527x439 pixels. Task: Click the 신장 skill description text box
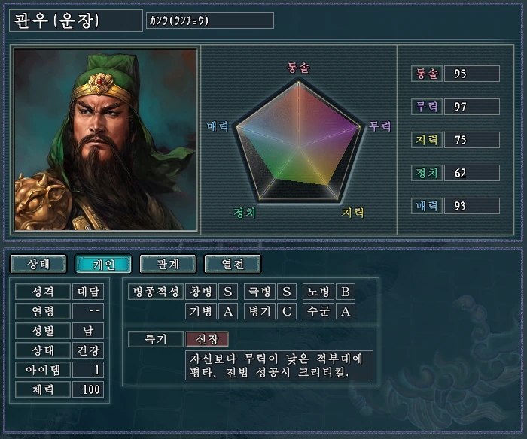pyautogui.click(x=279, y=365)
